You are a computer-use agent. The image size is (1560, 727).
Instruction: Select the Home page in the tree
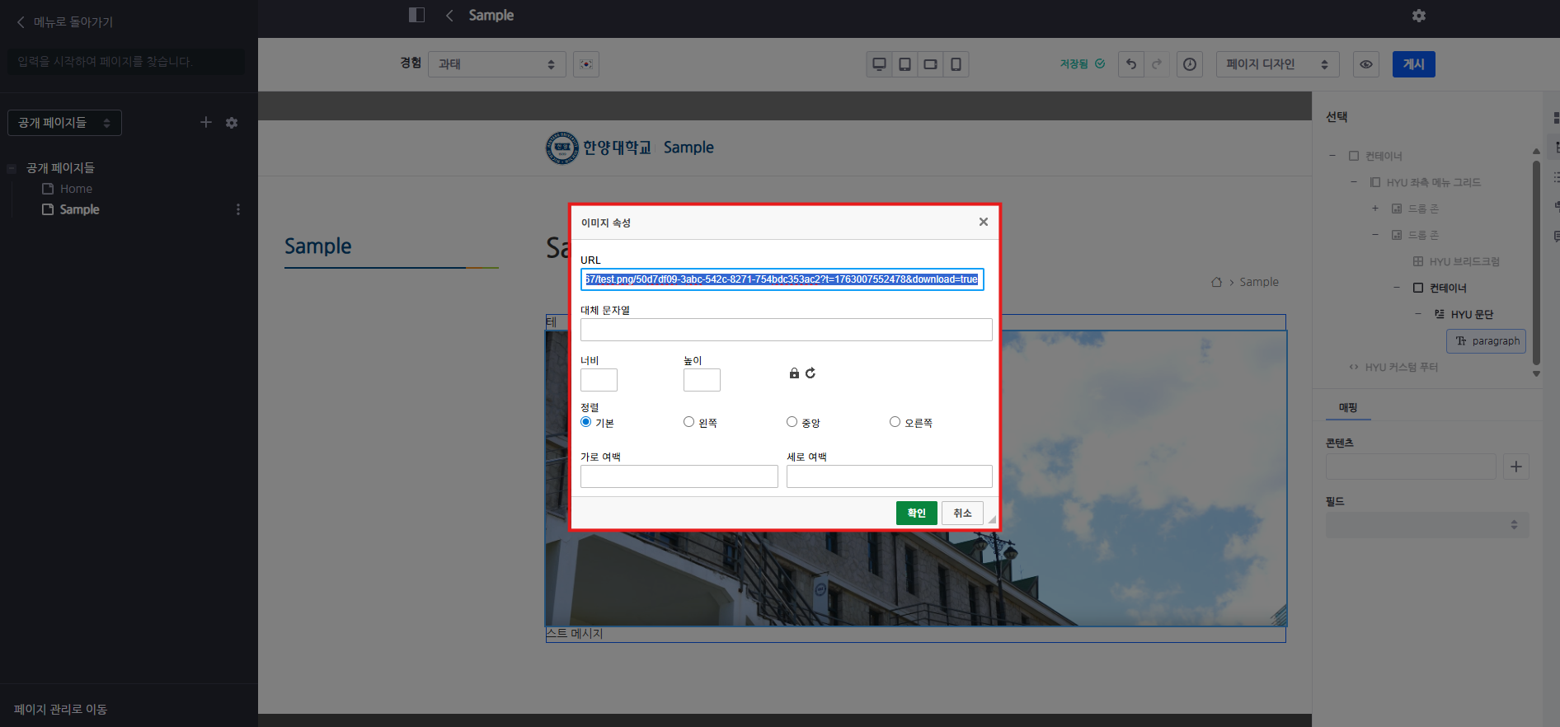[76, 189]
